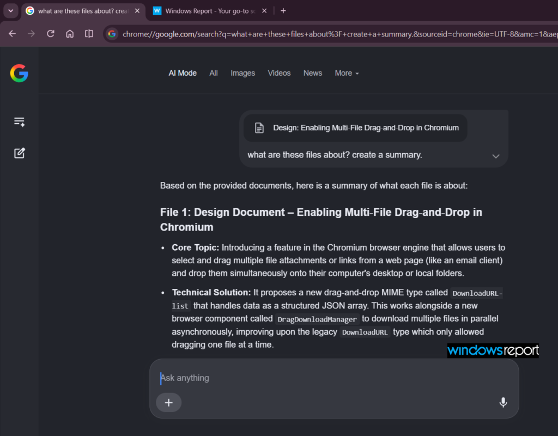This screenshot has width=558, height=436.
Task: Expand the query bubble with chevron
Action: 496,156
